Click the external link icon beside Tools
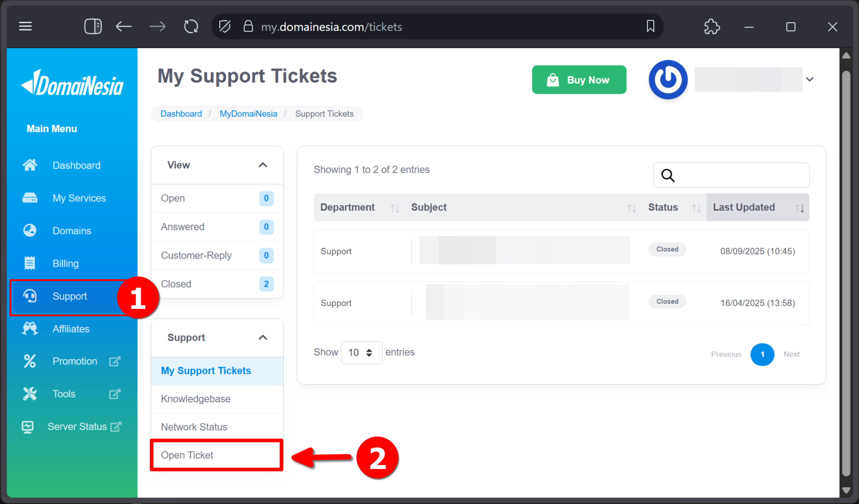Viewport: 859px width, 504px height. (x=114, y=394)
